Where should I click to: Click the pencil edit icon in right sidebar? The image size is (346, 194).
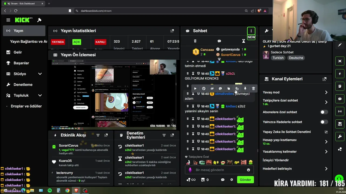pos(340,45)
